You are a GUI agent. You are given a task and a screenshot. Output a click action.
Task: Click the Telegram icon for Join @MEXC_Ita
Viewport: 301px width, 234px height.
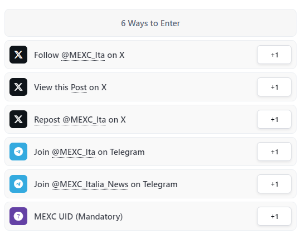pos(18,152)
